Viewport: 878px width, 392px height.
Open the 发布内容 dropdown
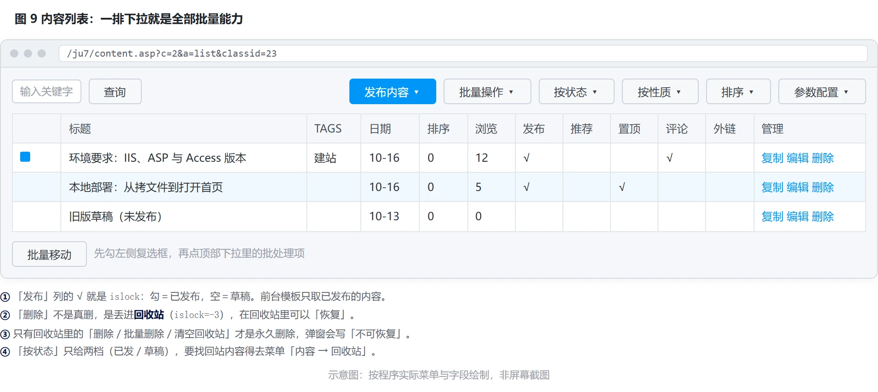coord(392,92)
